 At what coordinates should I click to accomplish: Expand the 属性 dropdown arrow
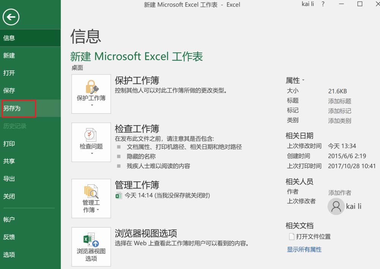303,80
